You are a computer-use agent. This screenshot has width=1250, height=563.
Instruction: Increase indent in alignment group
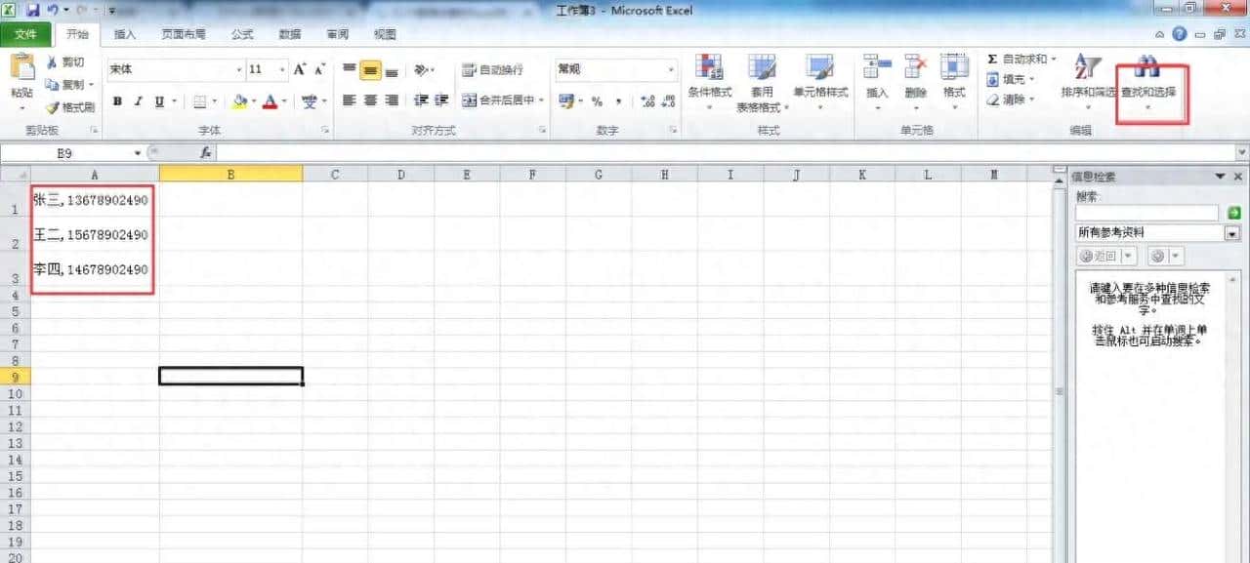click(441, 101)
